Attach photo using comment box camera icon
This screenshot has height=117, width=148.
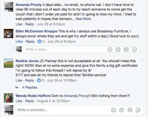pos(121,110)
